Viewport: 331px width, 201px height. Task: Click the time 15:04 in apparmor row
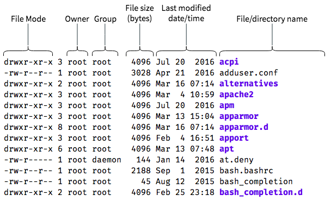tap(202, 116)
